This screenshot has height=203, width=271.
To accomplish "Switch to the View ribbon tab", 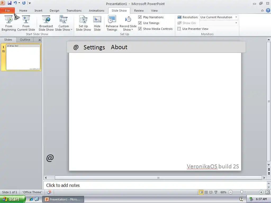I will coord(154,11).
